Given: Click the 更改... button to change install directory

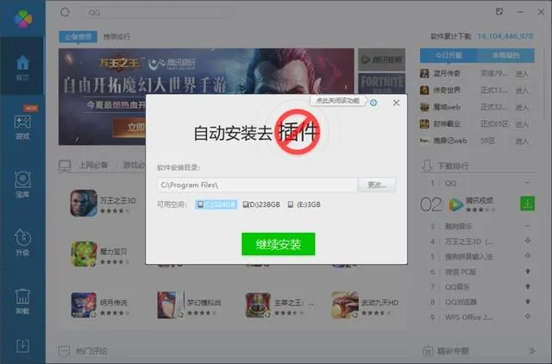Looking at the screenshot, I should click(377, 185).
